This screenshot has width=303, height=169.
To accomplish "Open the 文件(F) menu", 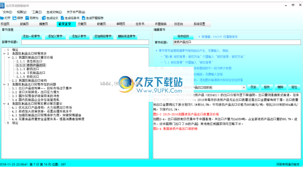I will coord(7,12).
